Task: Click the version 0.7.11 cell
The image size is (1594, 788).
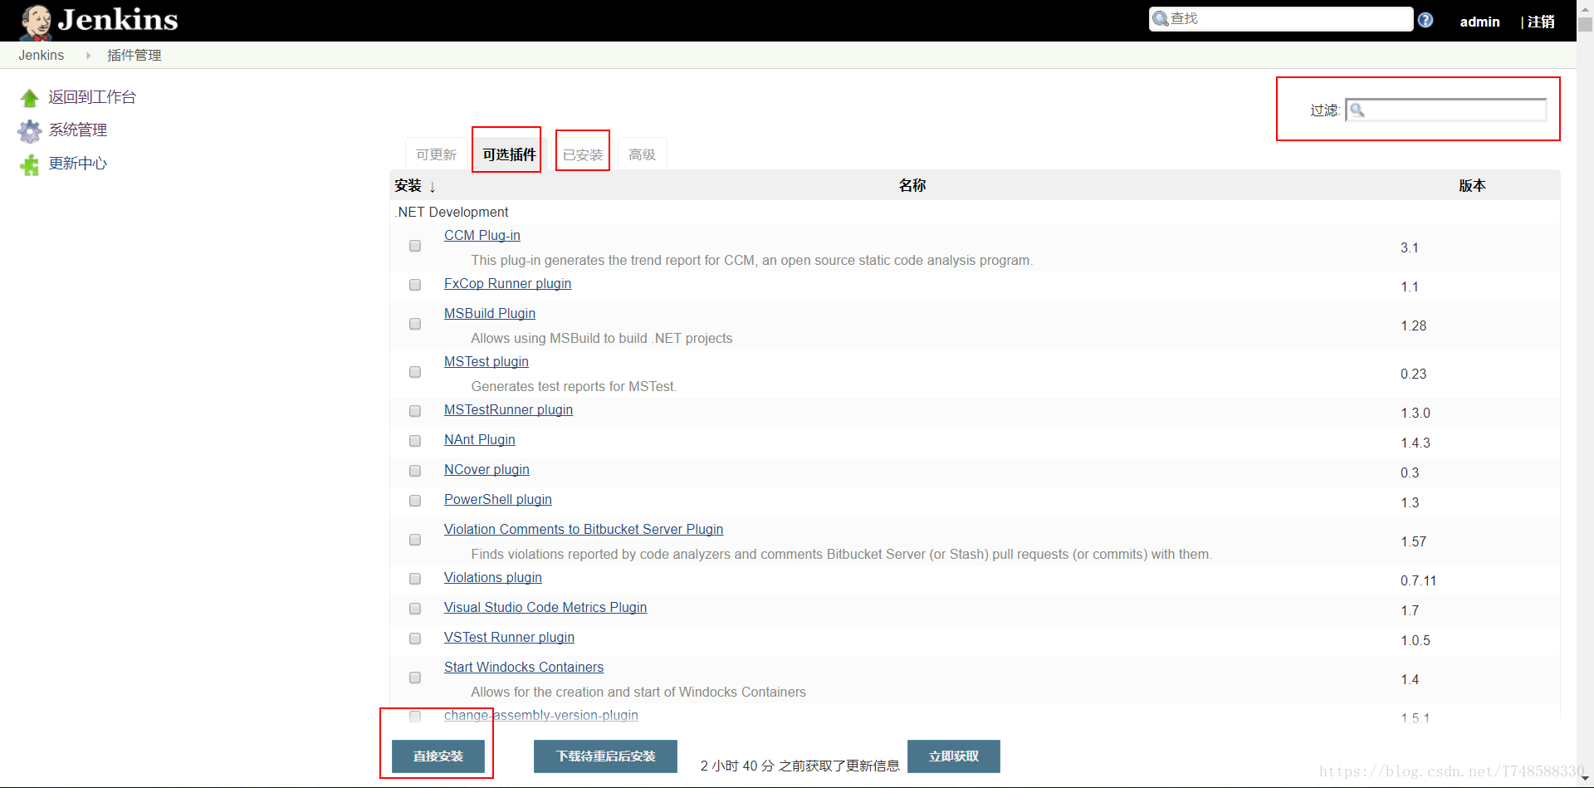Action: [1418, 580]
